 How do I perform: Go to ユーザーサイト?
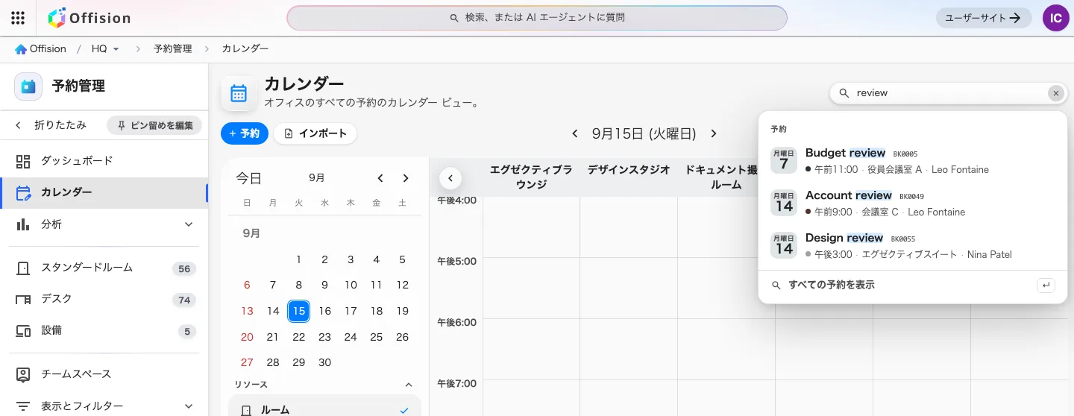pos(984,18)
